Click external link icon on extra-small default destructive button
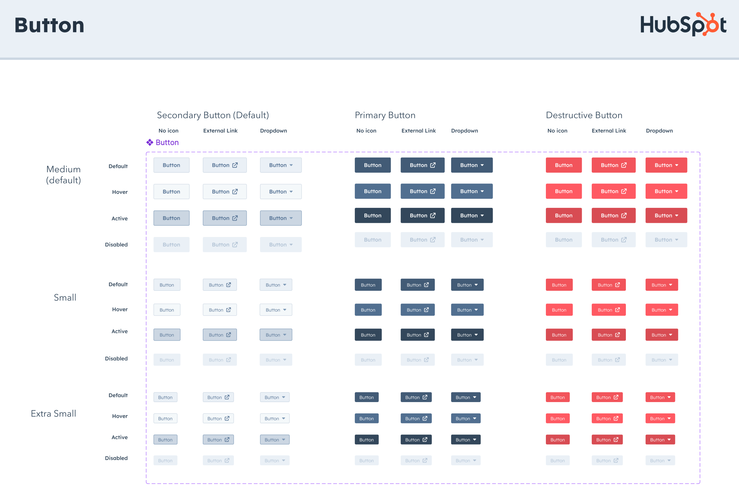This screenshot has width=739, height=500. 616,397
